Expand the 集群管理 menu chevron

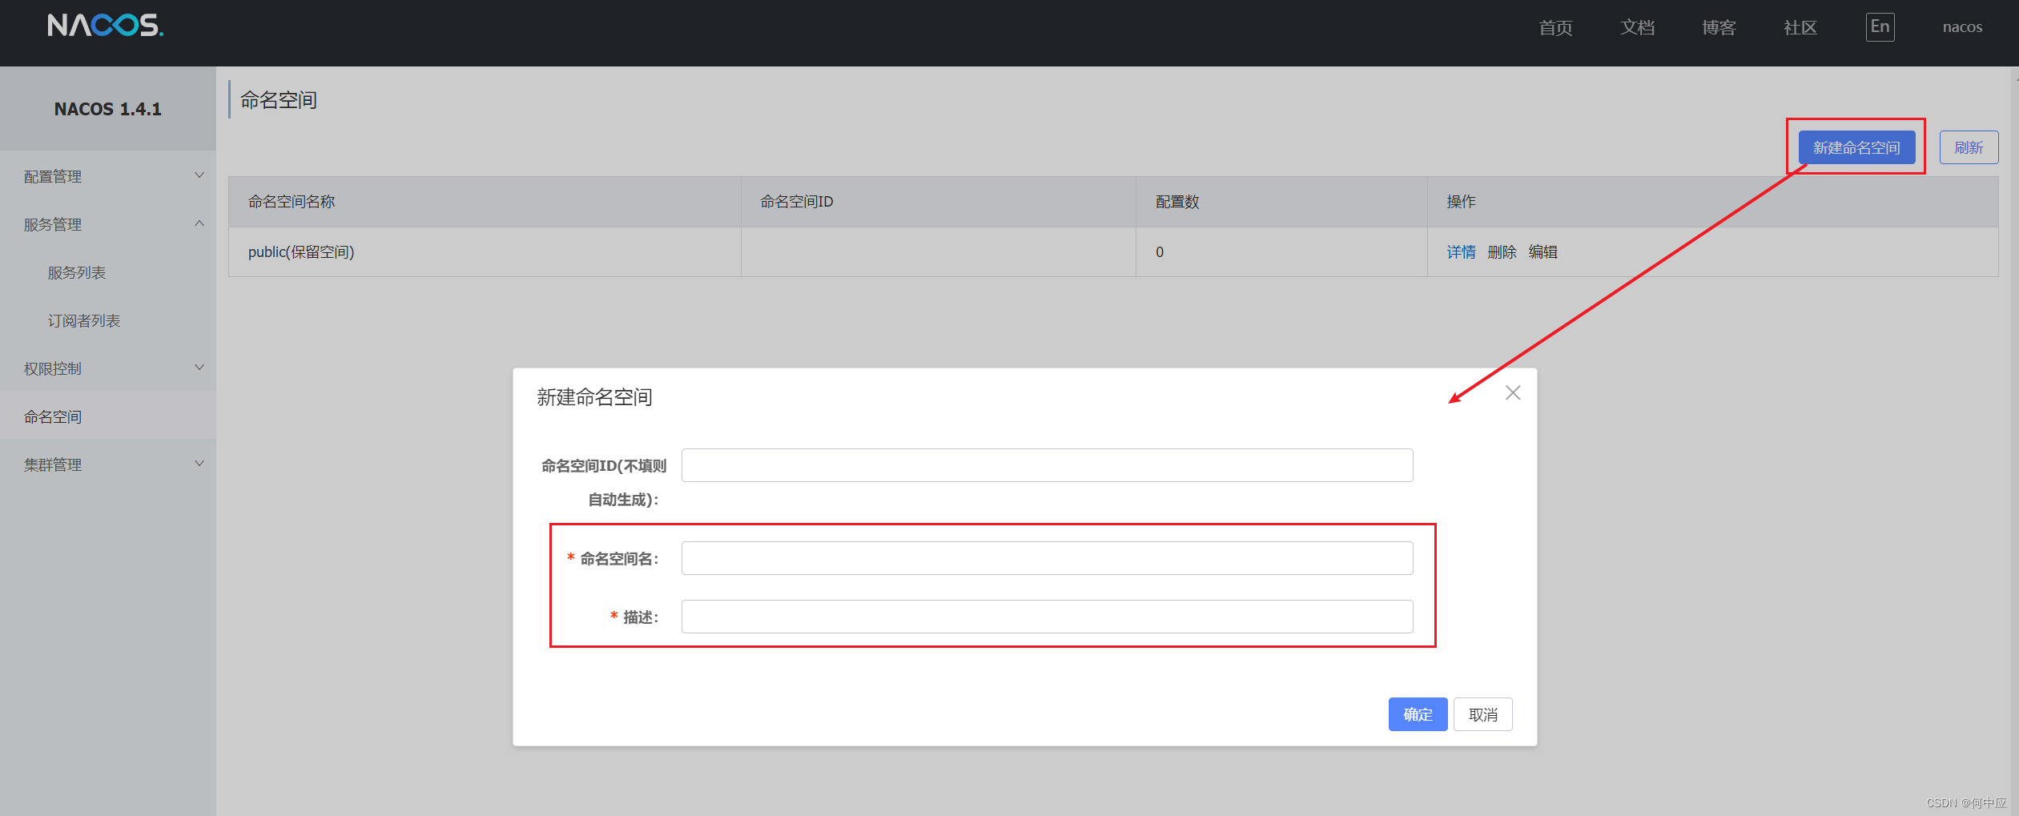(199, 464)
